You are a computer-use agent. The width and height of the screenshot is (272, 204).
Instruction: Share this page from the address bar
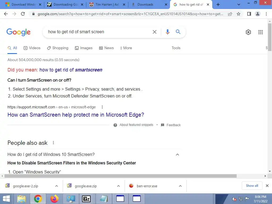click(230, 14)
